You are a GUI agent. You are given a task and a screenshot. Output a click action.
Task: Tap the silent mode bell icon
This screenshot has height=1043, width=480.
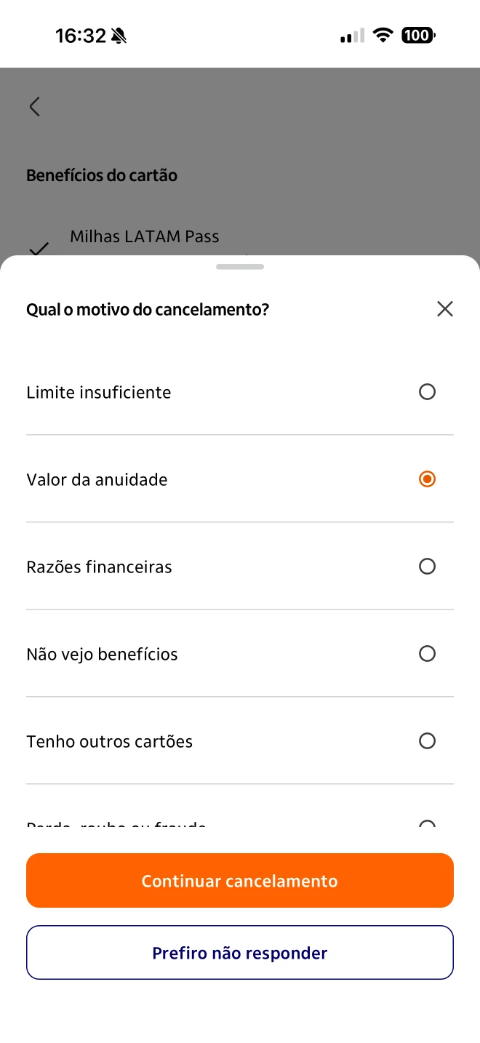(119, 36)
